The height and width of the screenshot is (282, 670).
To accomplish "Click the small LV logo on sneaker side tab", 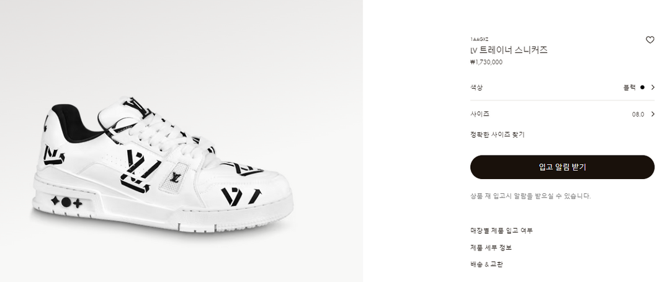I will (x=174, y=177).
